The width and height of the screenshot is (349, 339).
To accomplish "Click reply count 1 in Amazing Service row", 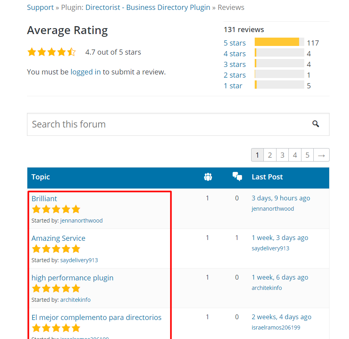I will tap(237, 238).
